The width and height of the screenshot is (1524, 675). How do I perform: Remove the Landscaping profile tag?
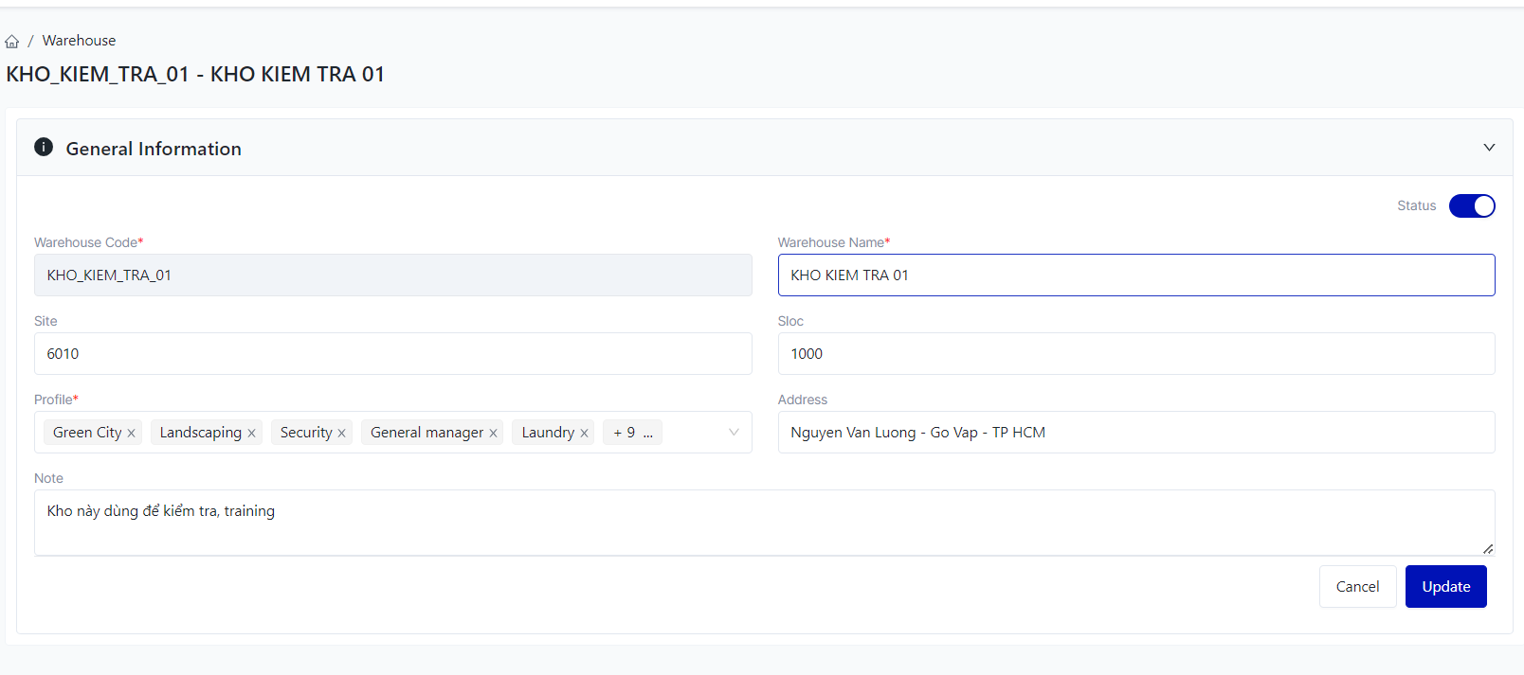(251, 434)
